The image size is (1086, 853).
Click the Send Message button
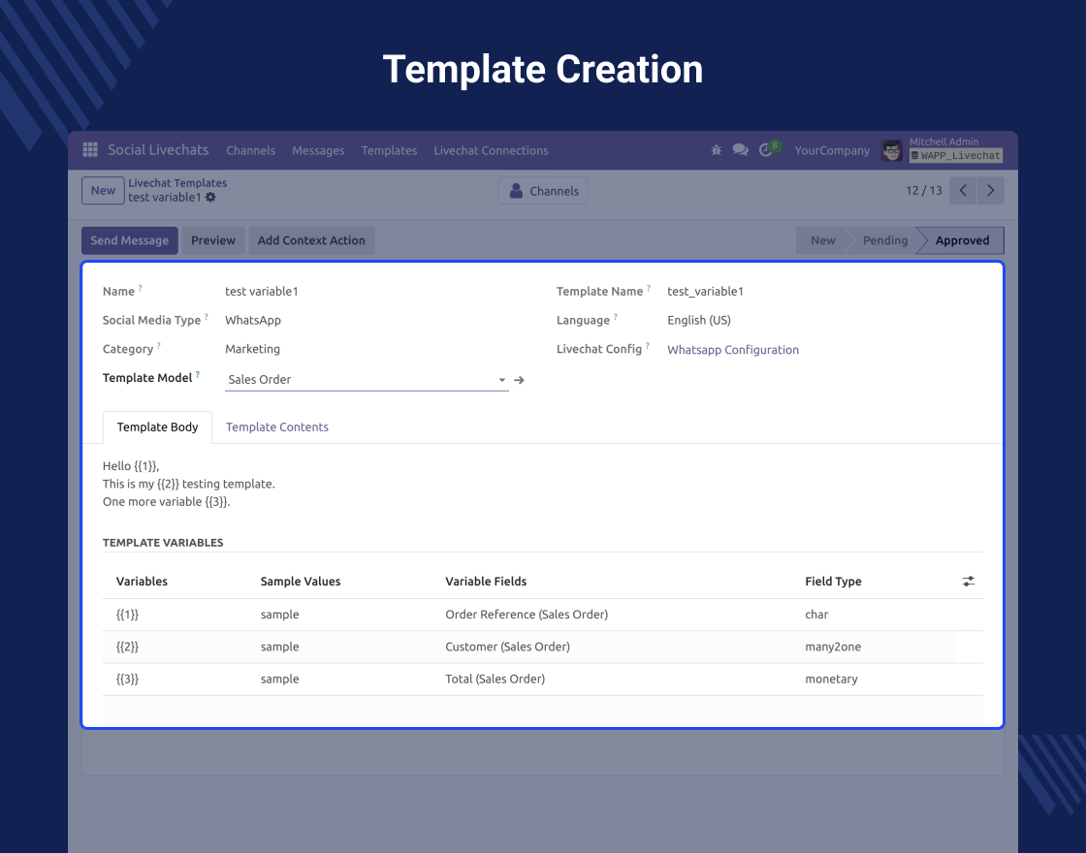[x=130, y=240]
